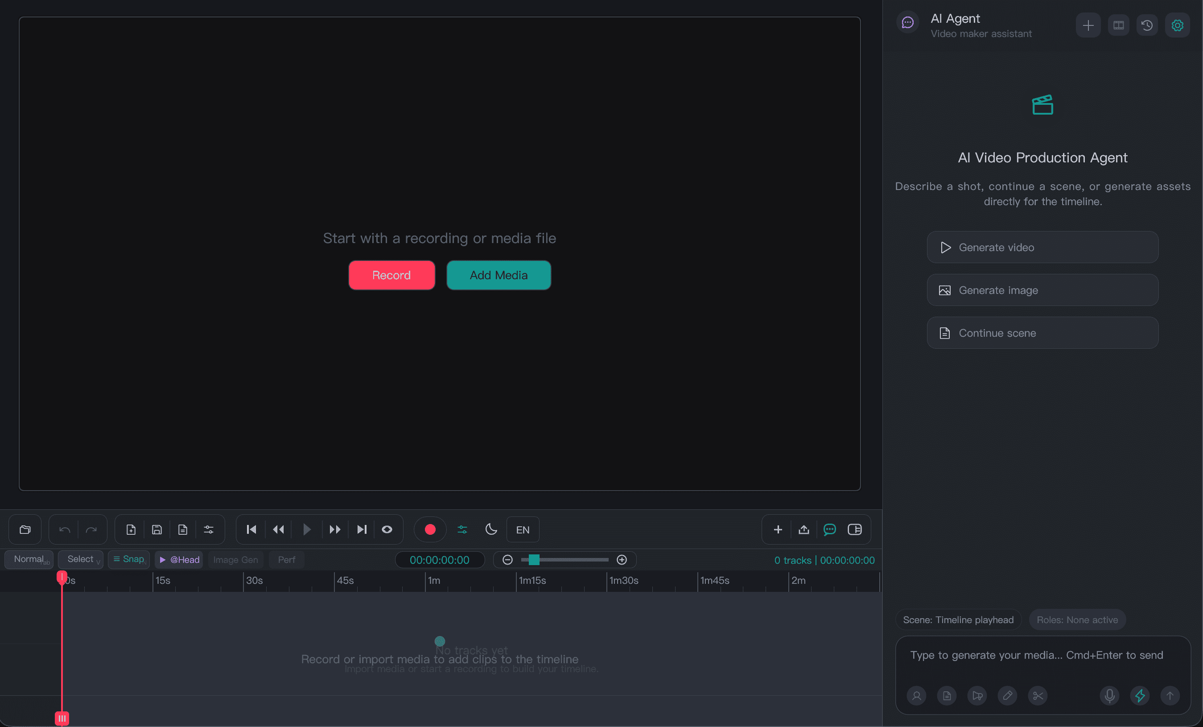The image size is (1203, 727).
Task: Click Generate video suggestion
Action: point(1042,248)
